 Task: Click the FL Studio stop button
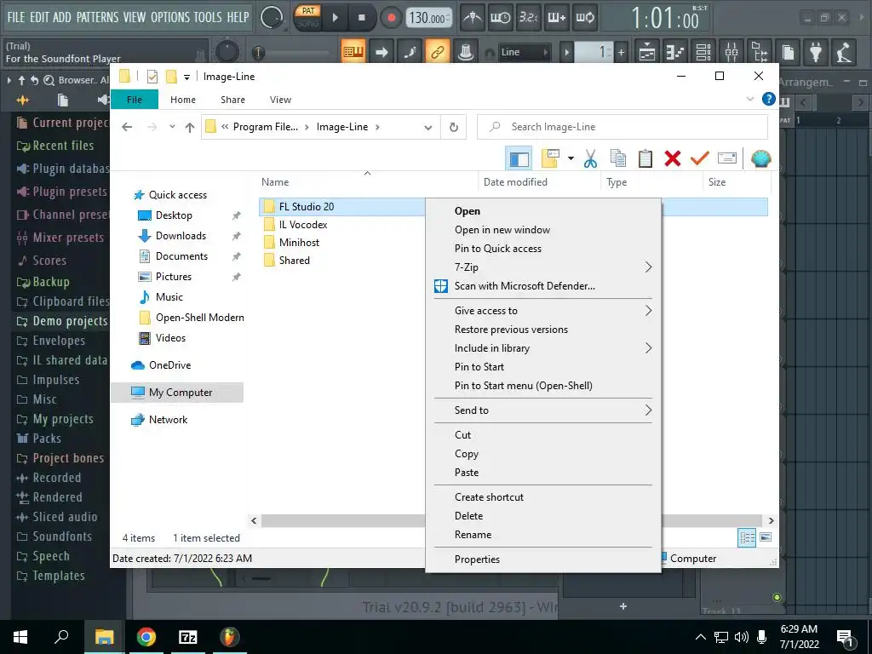pyautogui.click(x=361, y=18)
